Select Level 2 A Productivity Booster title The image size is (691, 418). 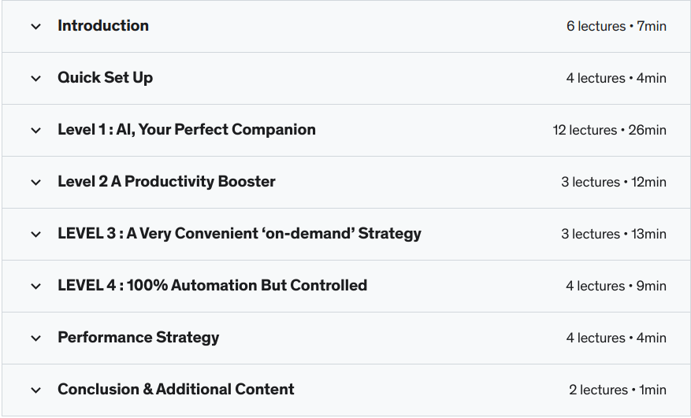(x=166, y=182)
